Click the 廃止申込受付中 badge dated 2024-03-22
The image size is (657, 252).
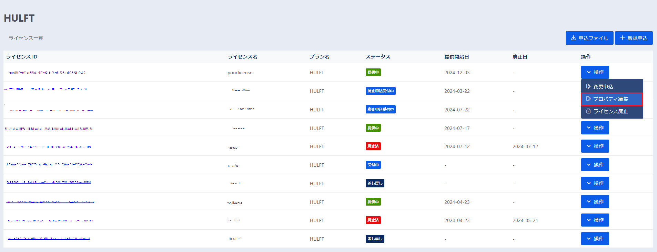(380, 91)
